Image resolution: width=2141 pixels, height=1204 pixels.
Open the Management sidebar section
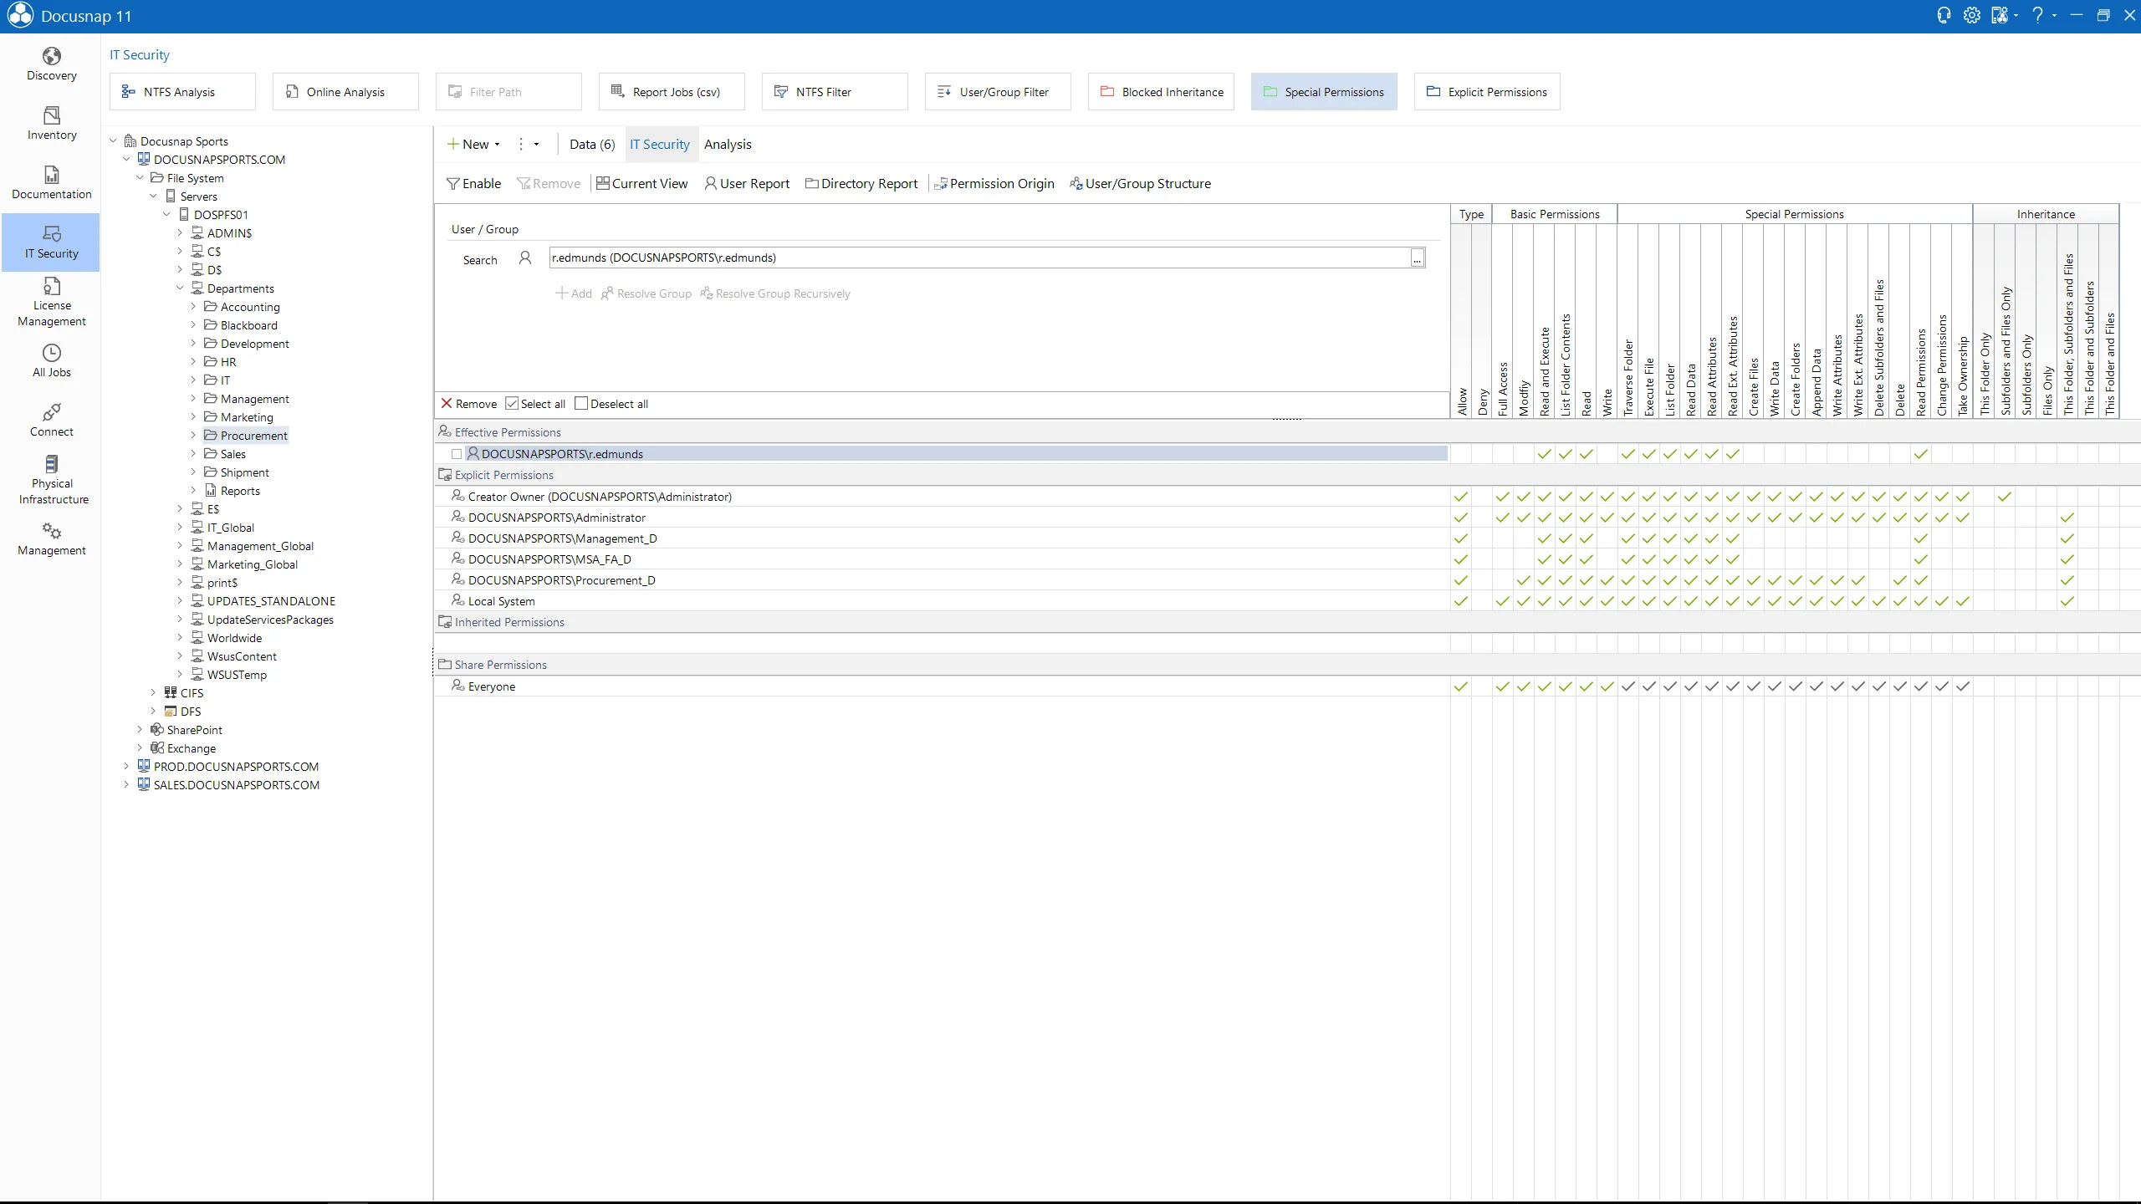pyautogui.click(x=51, y=539)
